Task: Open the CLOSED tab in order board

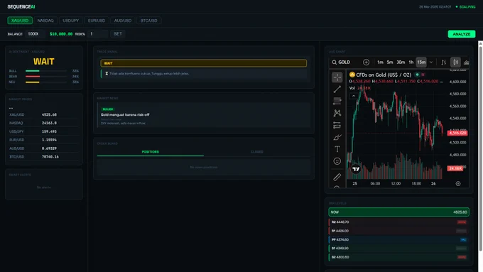Action: (x=257, y=152)
